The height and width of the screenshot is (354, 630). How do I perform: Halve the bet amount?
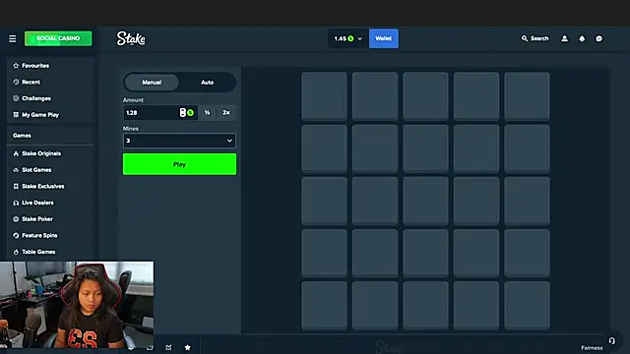(207, 113)
